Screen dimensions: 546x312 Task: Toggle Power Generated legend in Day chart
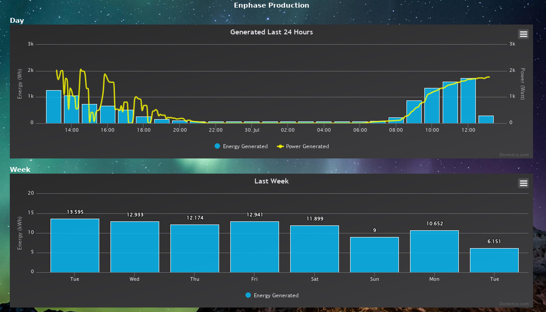point(303,146)
